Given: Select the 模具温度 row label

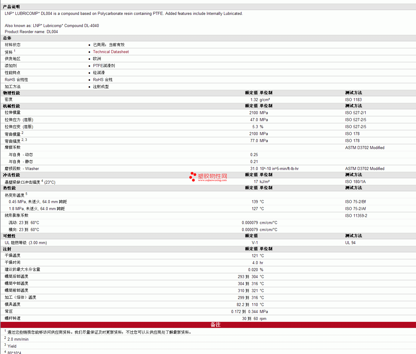Looking at the screenshot, I should [x=13, y=305].
